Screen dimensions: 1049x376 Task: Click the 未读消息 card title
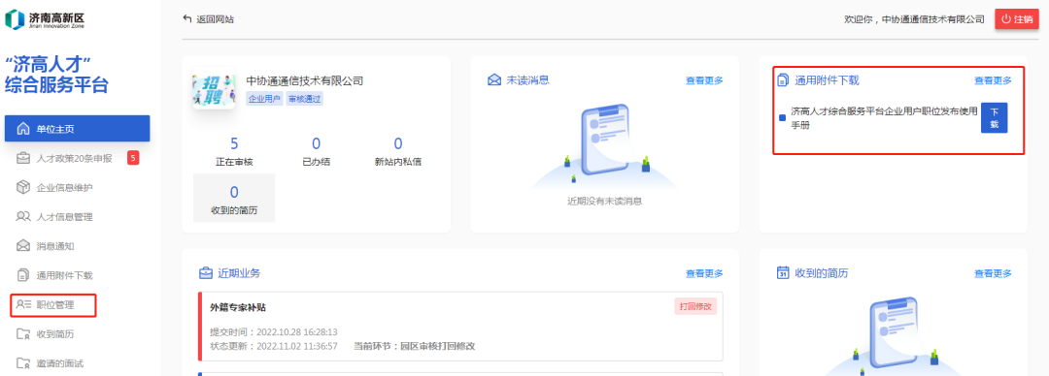click(x=527, y=80)
